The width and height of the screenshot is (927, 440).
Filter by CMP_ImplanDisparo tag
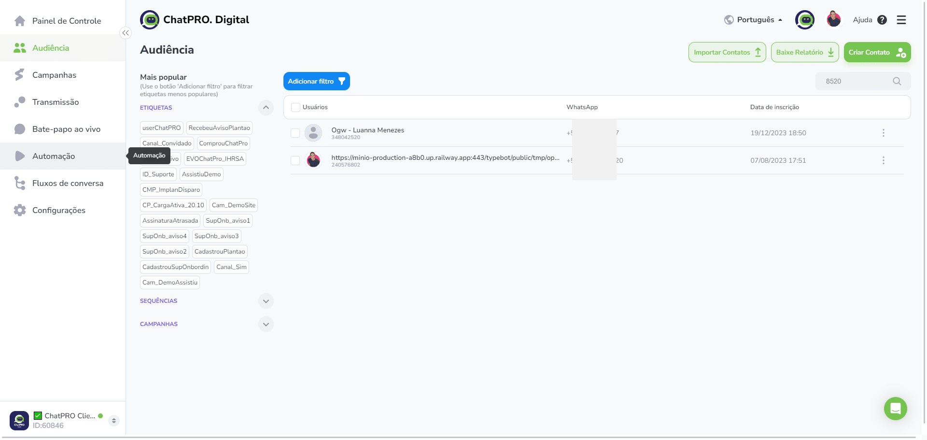point(171,190)
